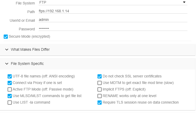Viewport: 196px width, 113px height.
Task: Open the File System dropdown
Action: 112,3
